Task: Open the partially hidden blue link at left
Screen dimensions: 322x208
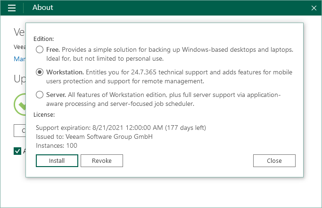Action: [19, 59]
